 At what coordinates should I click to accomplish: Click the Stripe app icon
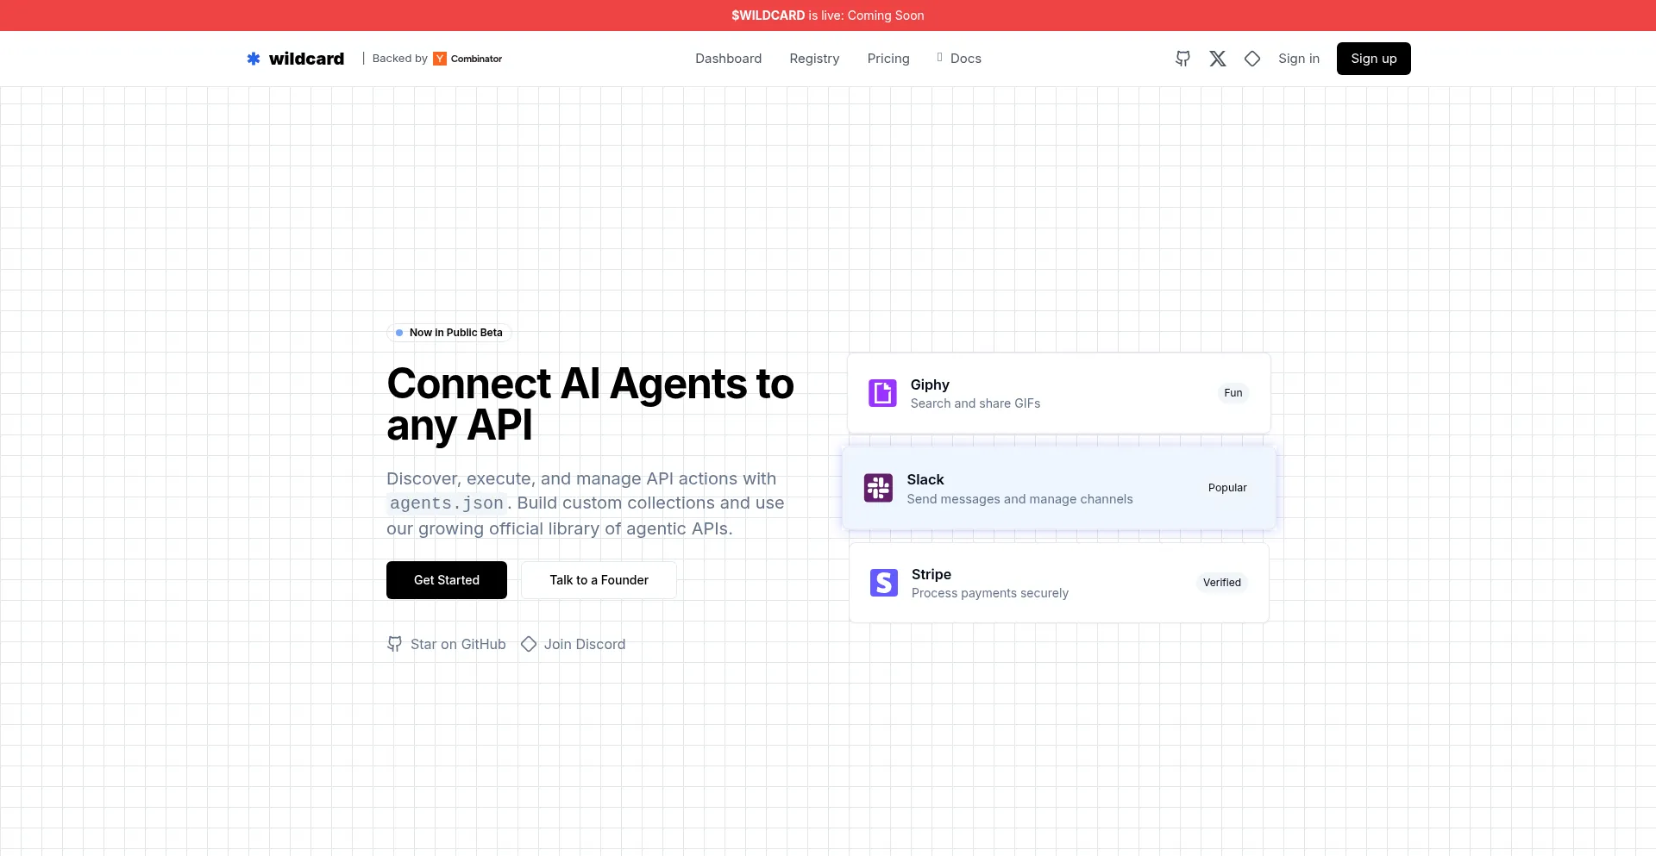(883, 583)
